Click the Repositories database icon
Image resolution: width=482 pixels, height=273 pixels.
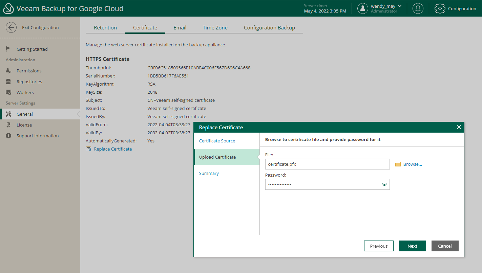pyautogui.click(x=8, y=82)
